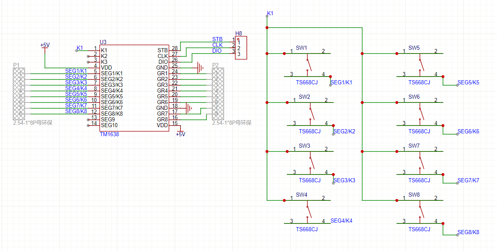Click the K1 net label above switches
Image resolution: width=497 pixels, height=251 pixels.
point(270,14)
